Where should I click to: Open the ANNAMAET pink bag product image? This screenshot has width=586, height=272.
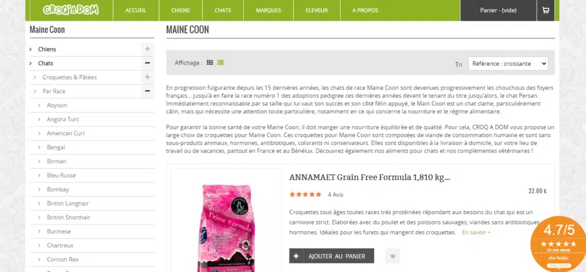tap(227, 224)
